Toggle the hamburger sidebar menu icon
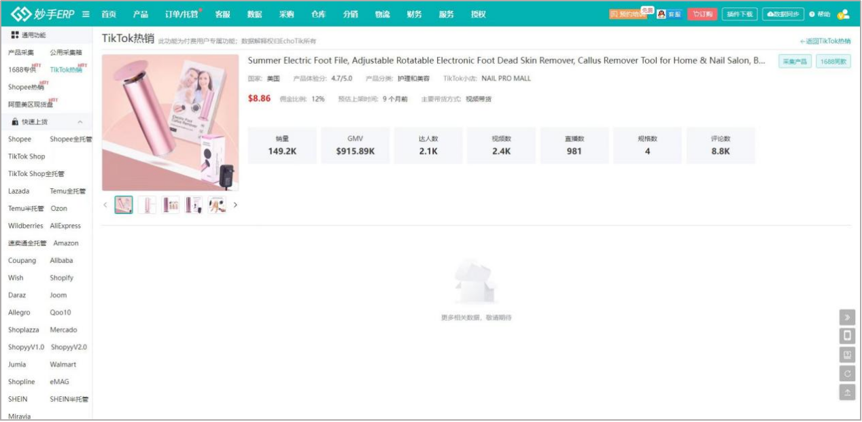 pos(86,14)
